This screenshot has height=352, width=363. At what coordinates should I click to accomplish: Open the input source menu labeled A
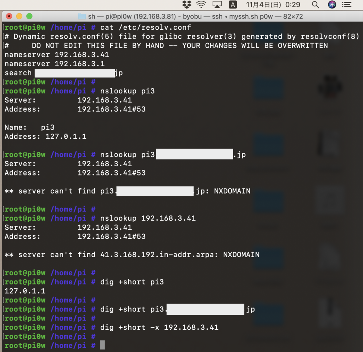[233, 4]
